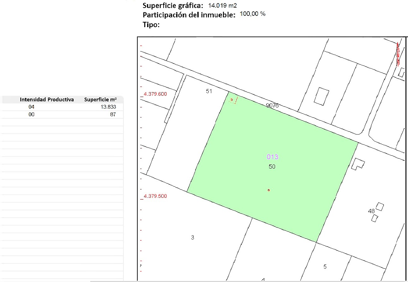This screenshot has height=282, width=408.
Task: Click parcel number 50 on green parcel
Action: [x=272, y=166]
